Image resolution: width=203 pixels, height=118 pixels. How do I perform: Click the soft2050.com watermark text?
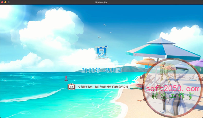[x=172, y=89]
